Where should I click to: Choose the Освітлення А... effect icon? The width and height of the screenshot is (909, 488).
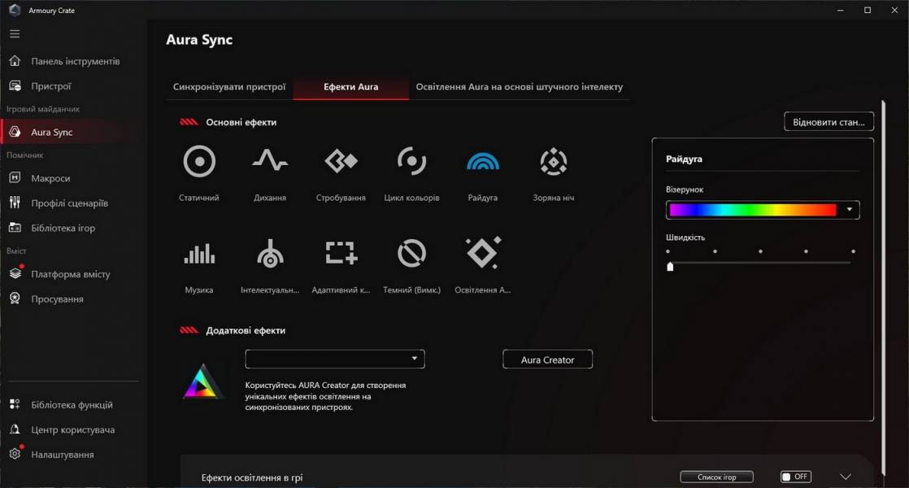coord(483,253)
